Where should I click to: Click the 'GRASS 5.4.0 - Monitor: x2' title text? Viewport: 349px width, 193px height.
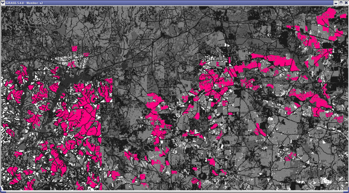tap(24, 3)
